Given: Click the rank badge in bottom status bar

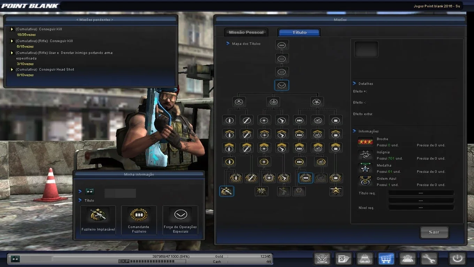Looking at the screenshot, I should (x=15, y=259).
